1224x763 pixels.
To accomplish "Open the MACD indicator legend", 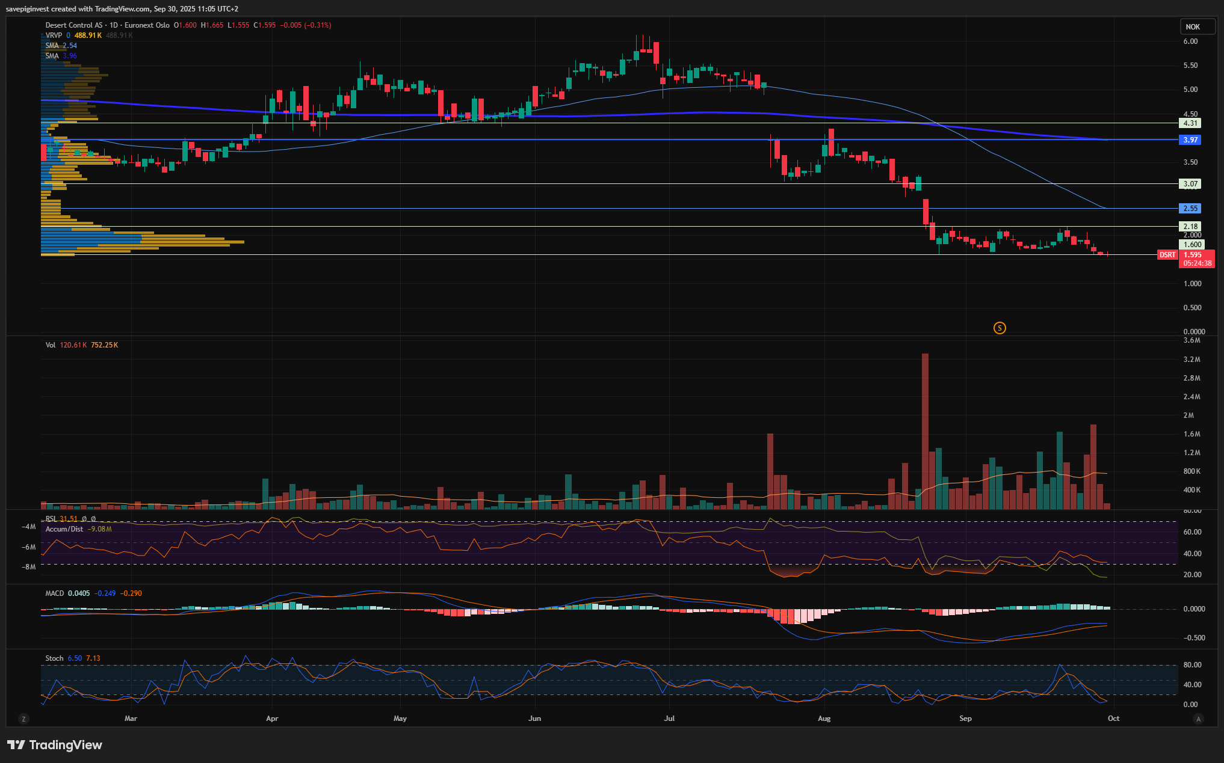I will coord(54,593).
